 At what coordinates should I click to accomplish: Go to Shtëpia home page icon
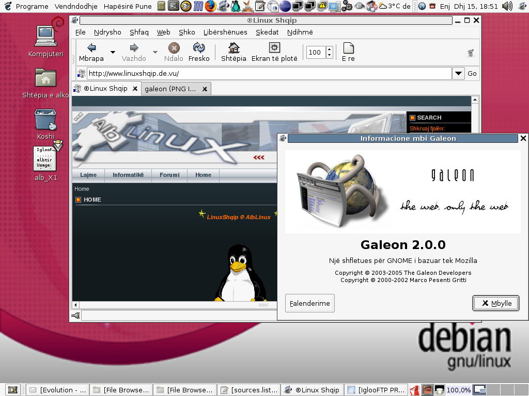(234, 47)
